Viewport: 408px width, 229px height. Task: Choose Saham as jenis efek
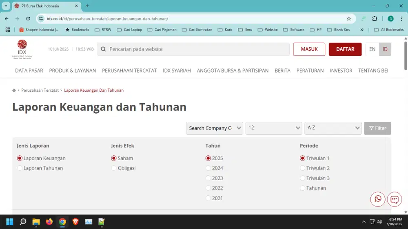(114, 158)
